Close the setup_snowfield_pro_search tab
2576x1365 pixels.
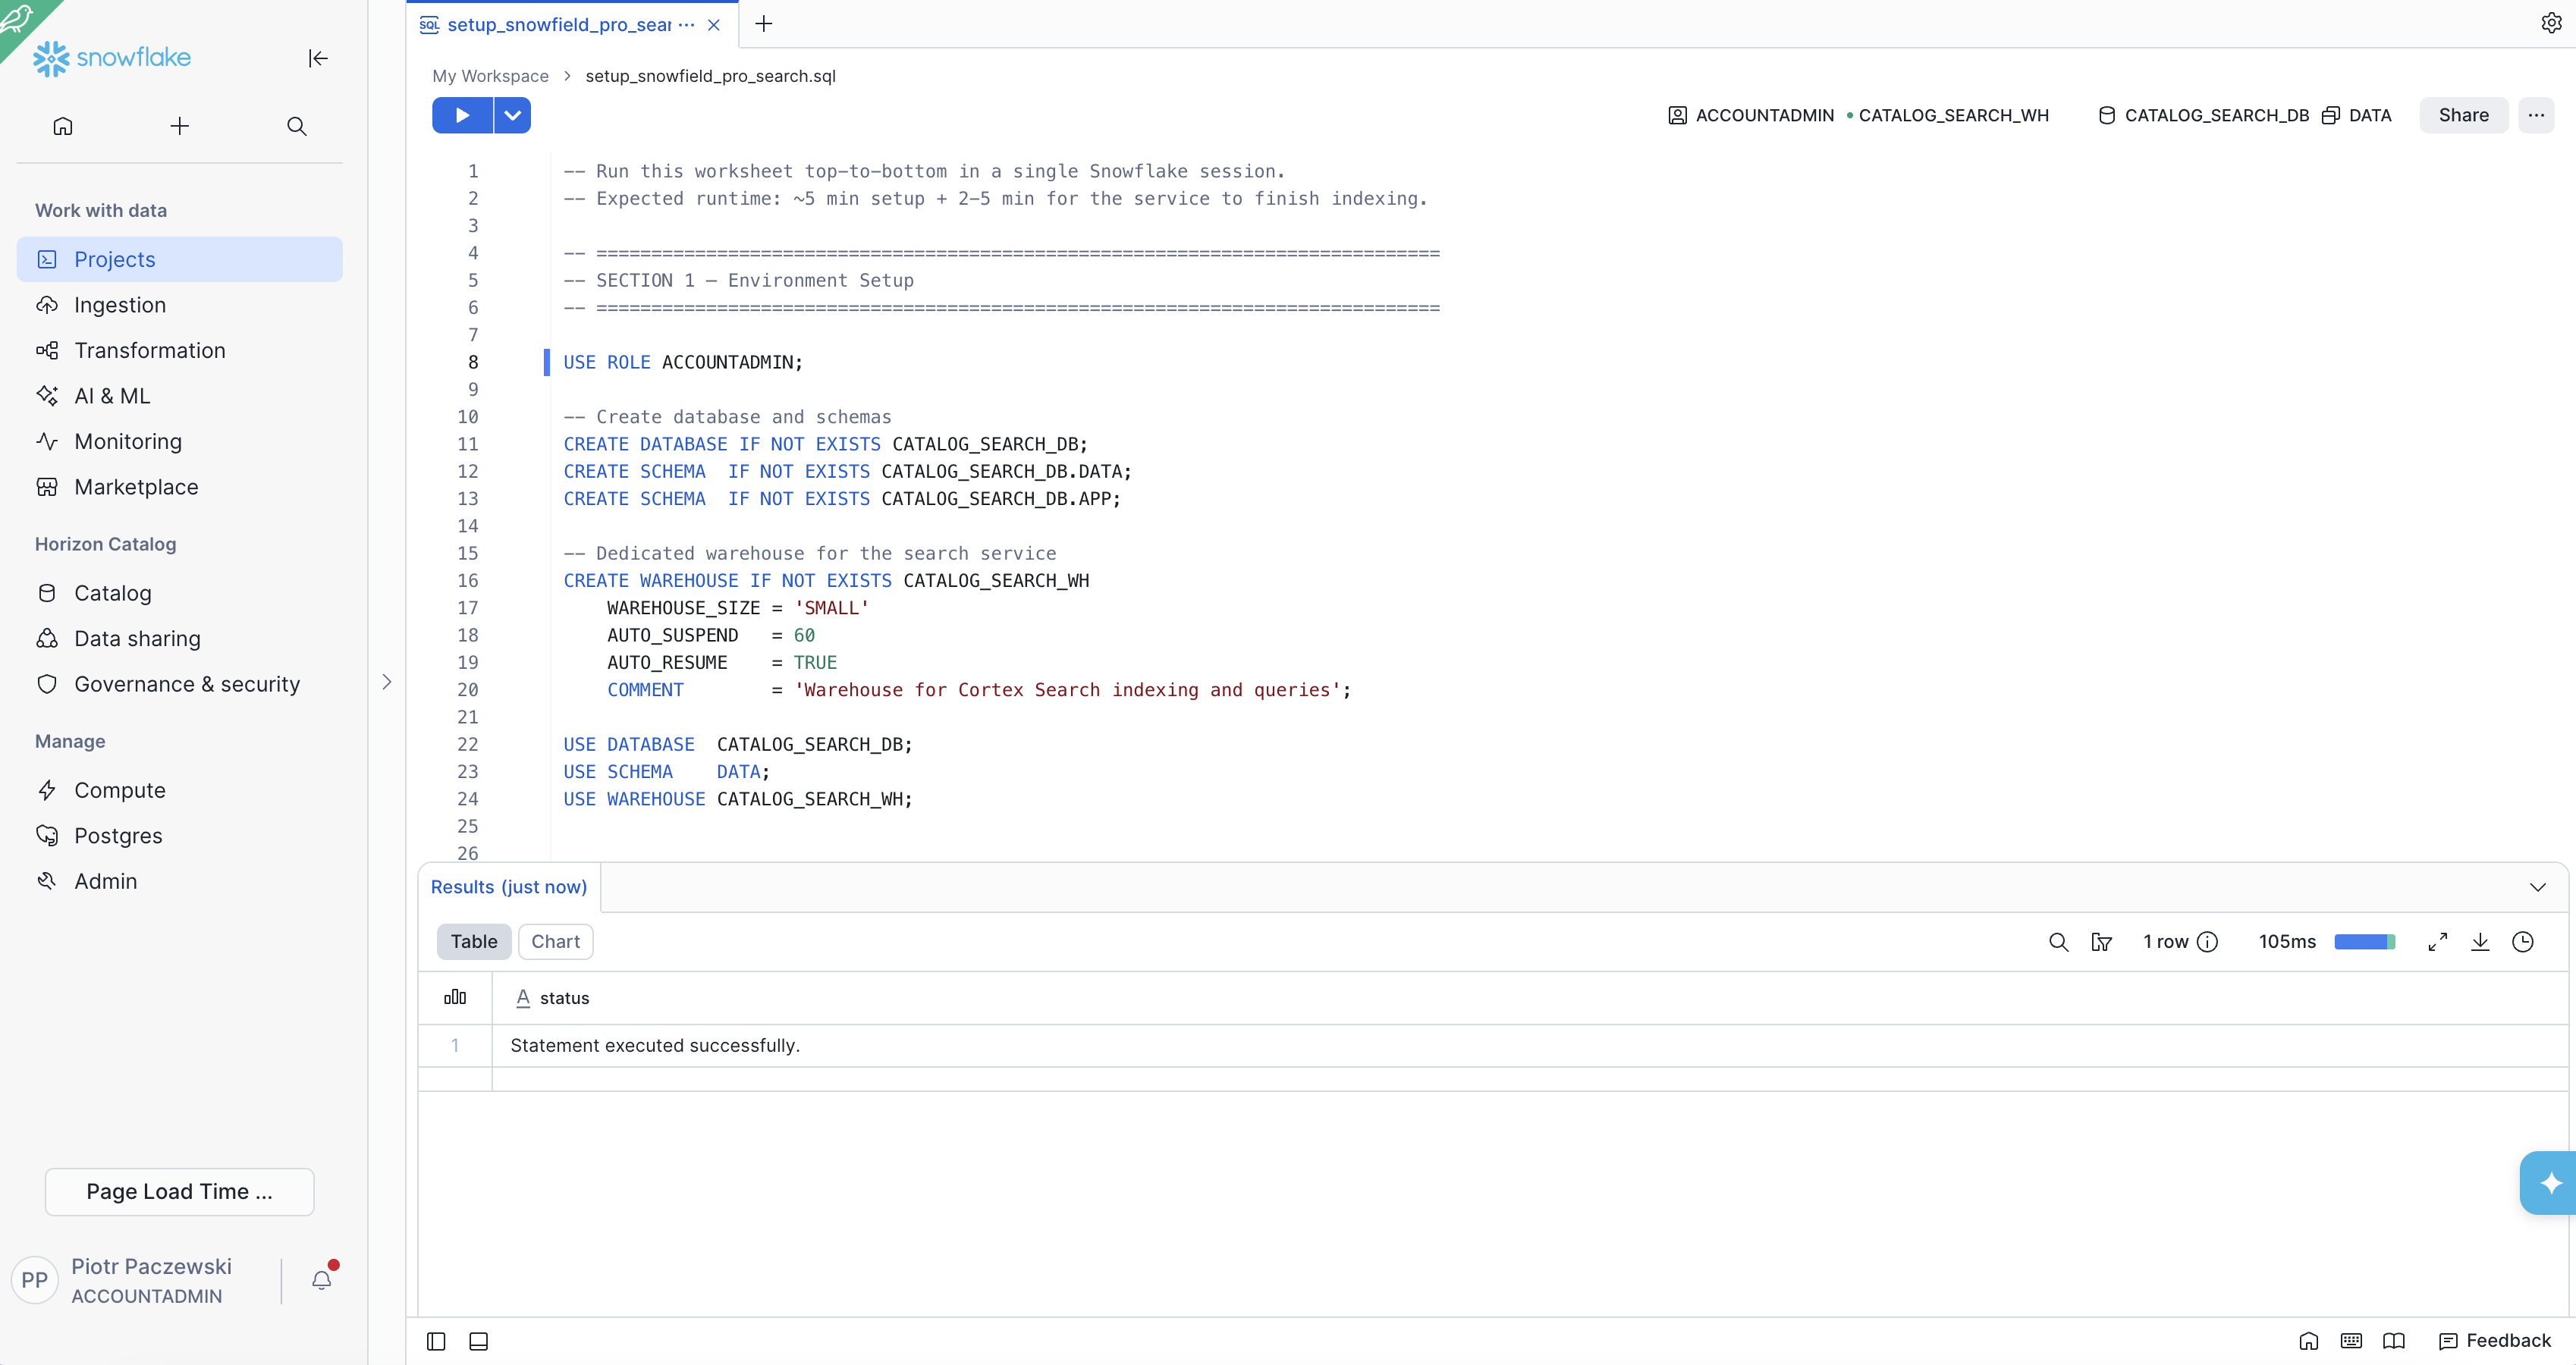pyautogui.click(x=714, y=25)
